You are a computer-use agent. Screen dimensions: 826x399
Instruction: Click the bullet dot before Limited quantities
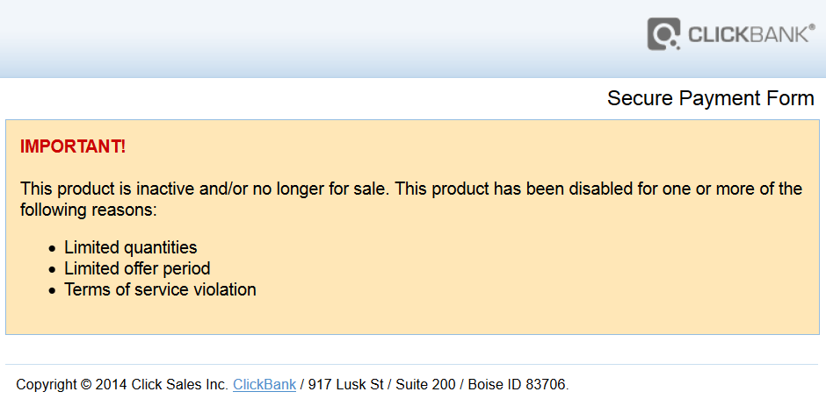52,249
